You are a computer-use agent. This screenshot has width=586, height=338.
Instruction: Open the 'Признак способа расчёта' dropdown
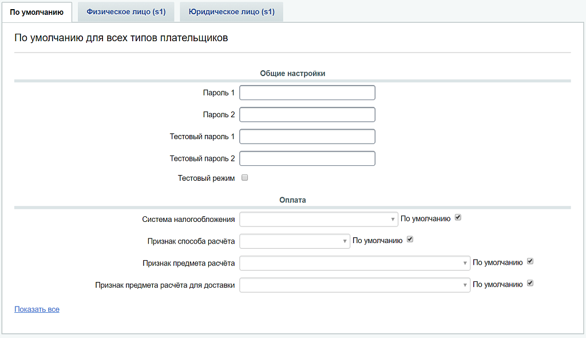(x=295, y=241)
